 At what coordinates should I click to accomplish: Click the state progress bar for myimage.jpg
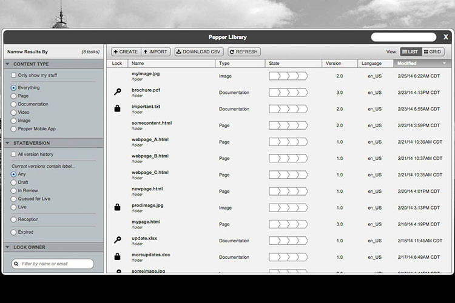(288, 76)
